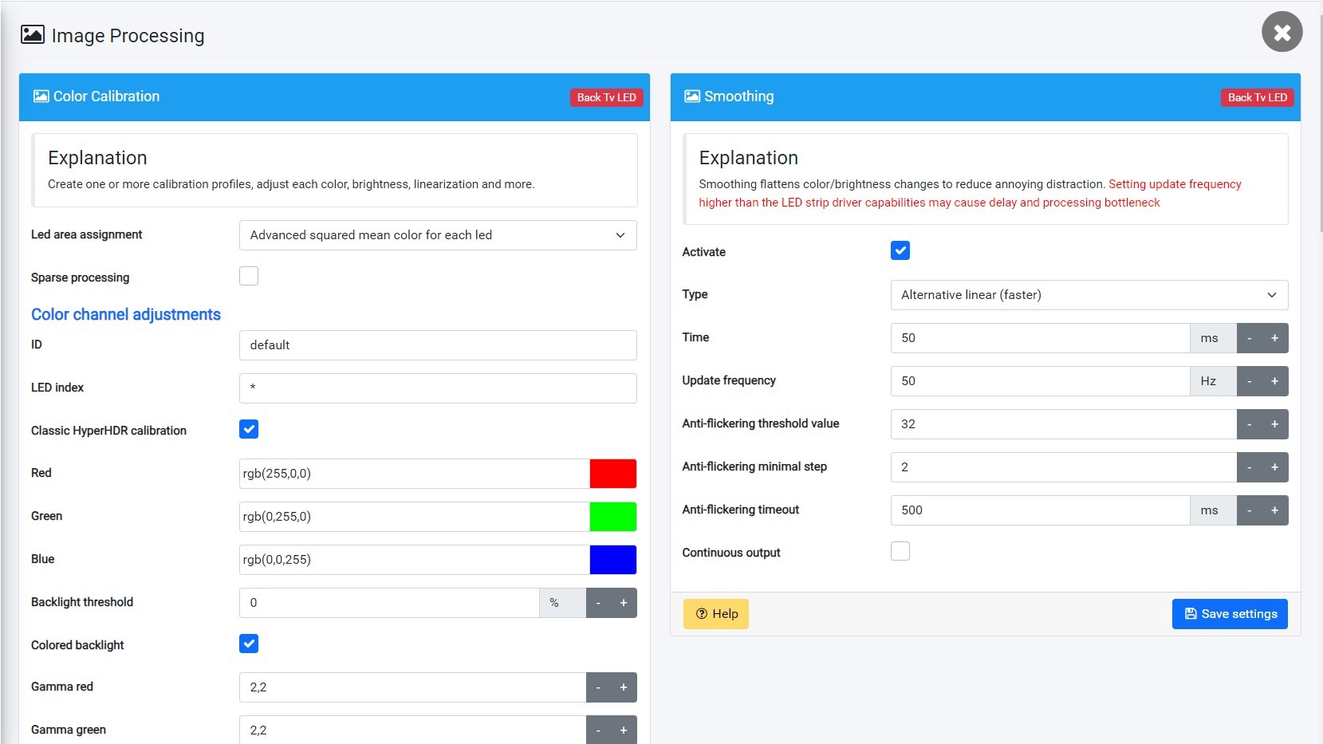1323x744 pixels.
Task: Increase Backlight threshold percentage
Action: point(624,603)
